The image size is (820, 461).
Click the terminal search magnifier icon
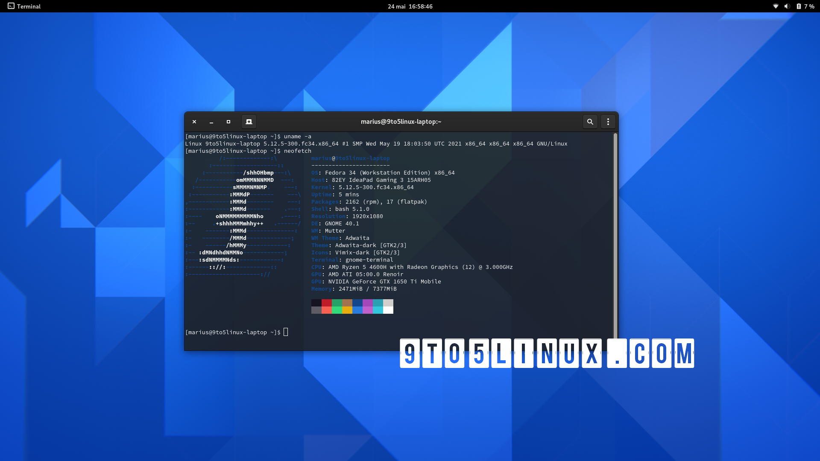pos(590,122)
